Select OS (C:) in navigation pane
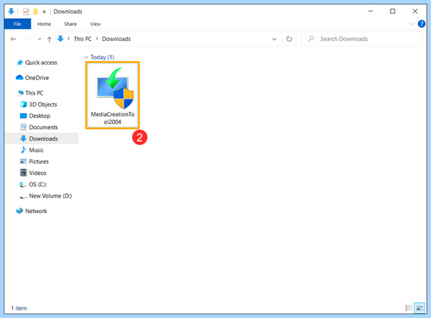Image resolution: width=431 pixels, height=318 pixels. point(37,184)
